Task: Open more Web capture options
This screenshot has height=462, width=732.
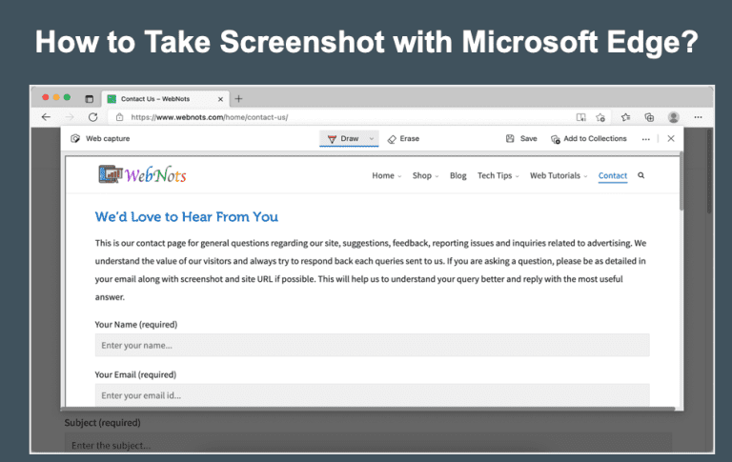Action: click(x=645, y=139)
